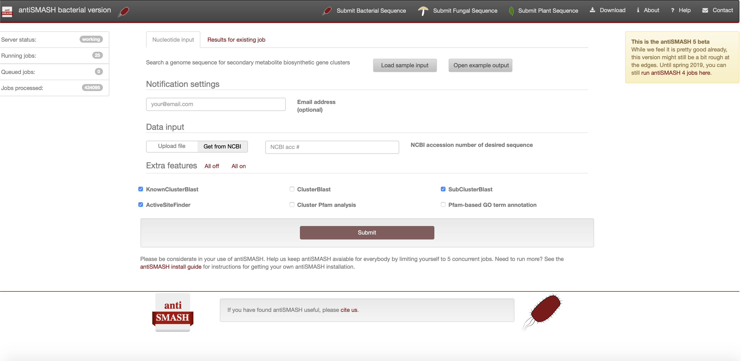
Task: Open the Help page
Action: pyautogui.click(x=685, y=10)
